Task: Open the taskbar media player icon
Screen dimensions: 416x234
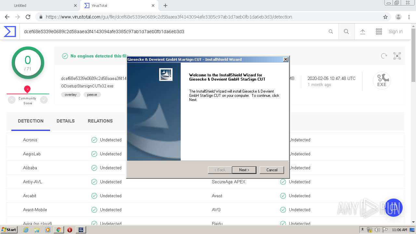Action: [48, 230]
